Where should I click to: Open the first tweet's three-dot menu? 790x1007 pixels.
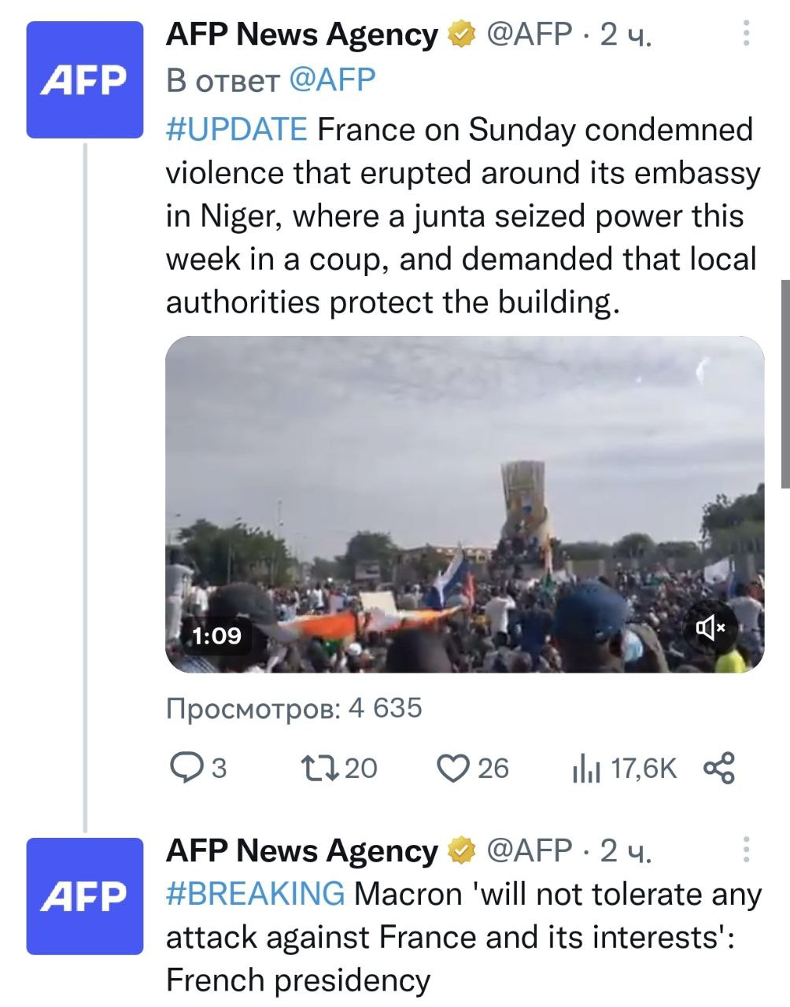click(746, 33)
